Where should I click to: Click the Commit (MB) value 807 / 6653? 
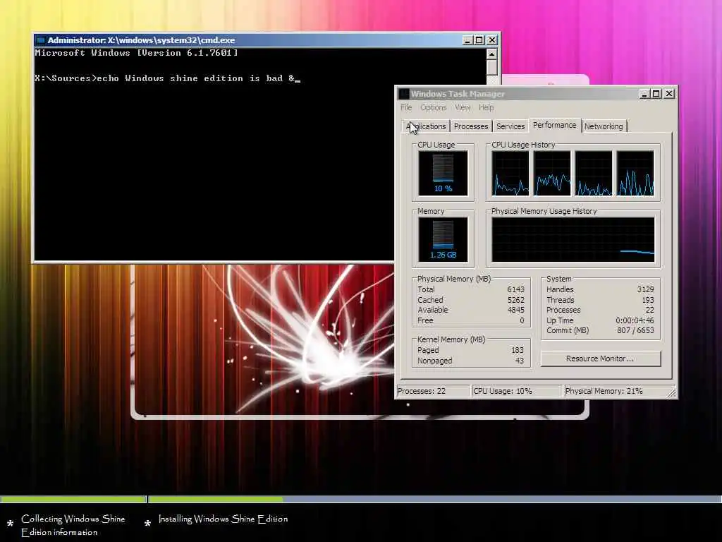[x=635, y=330]
